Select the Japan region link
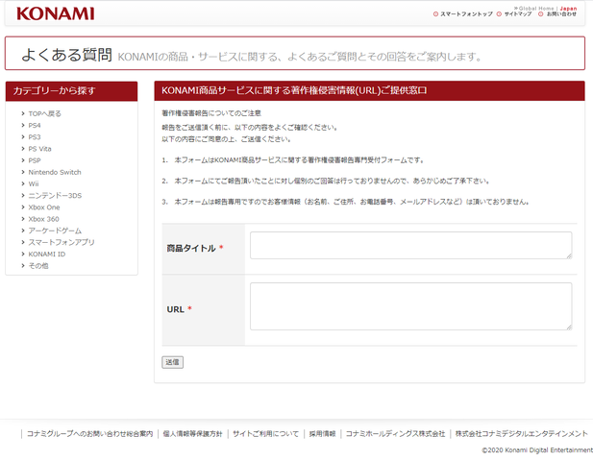The height and width of the screenshot is (461, 593). click(568, 9)
